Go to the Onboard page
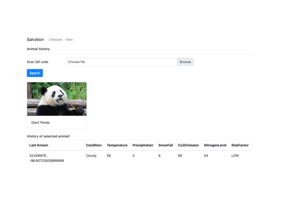The image size is (287, 204). [x=55, y=40]
